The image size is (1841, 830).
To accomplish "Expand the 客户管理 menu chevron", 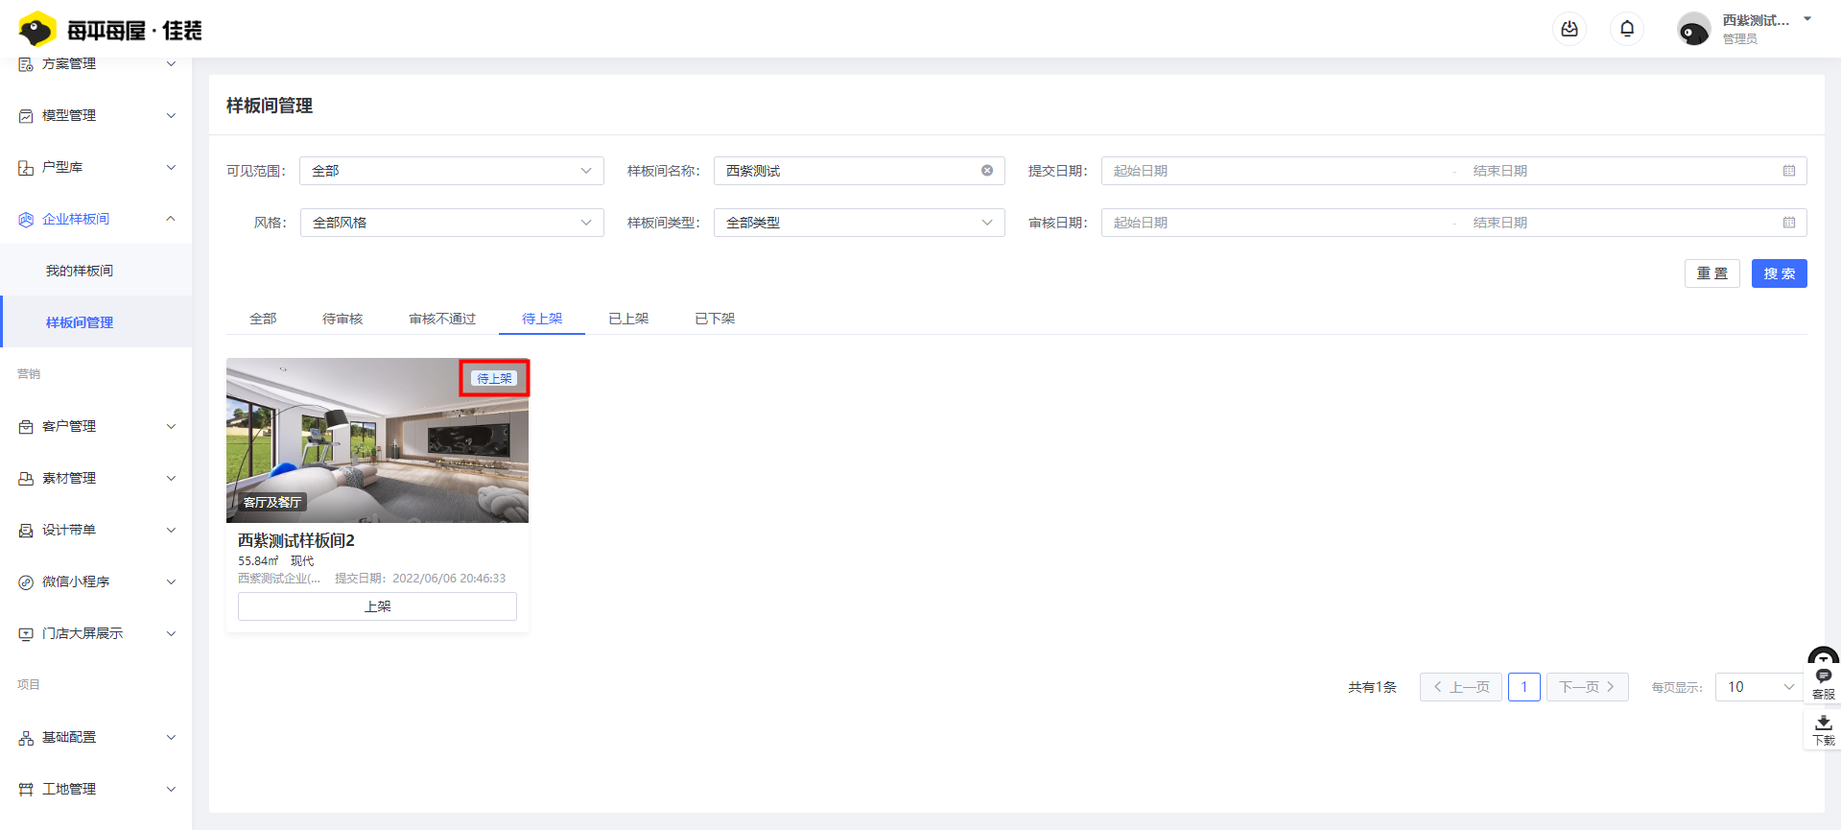I will (171, 427).
